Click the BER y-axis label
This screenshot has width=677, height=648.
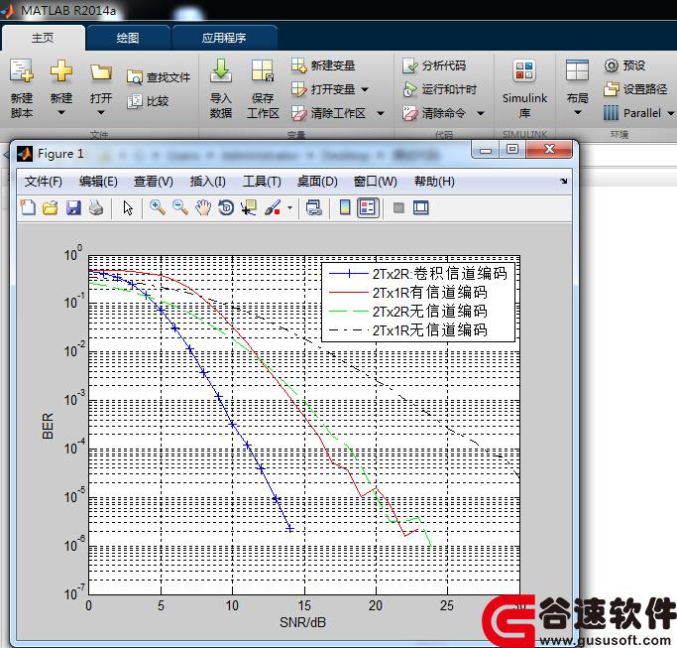(x=48, y=426)
